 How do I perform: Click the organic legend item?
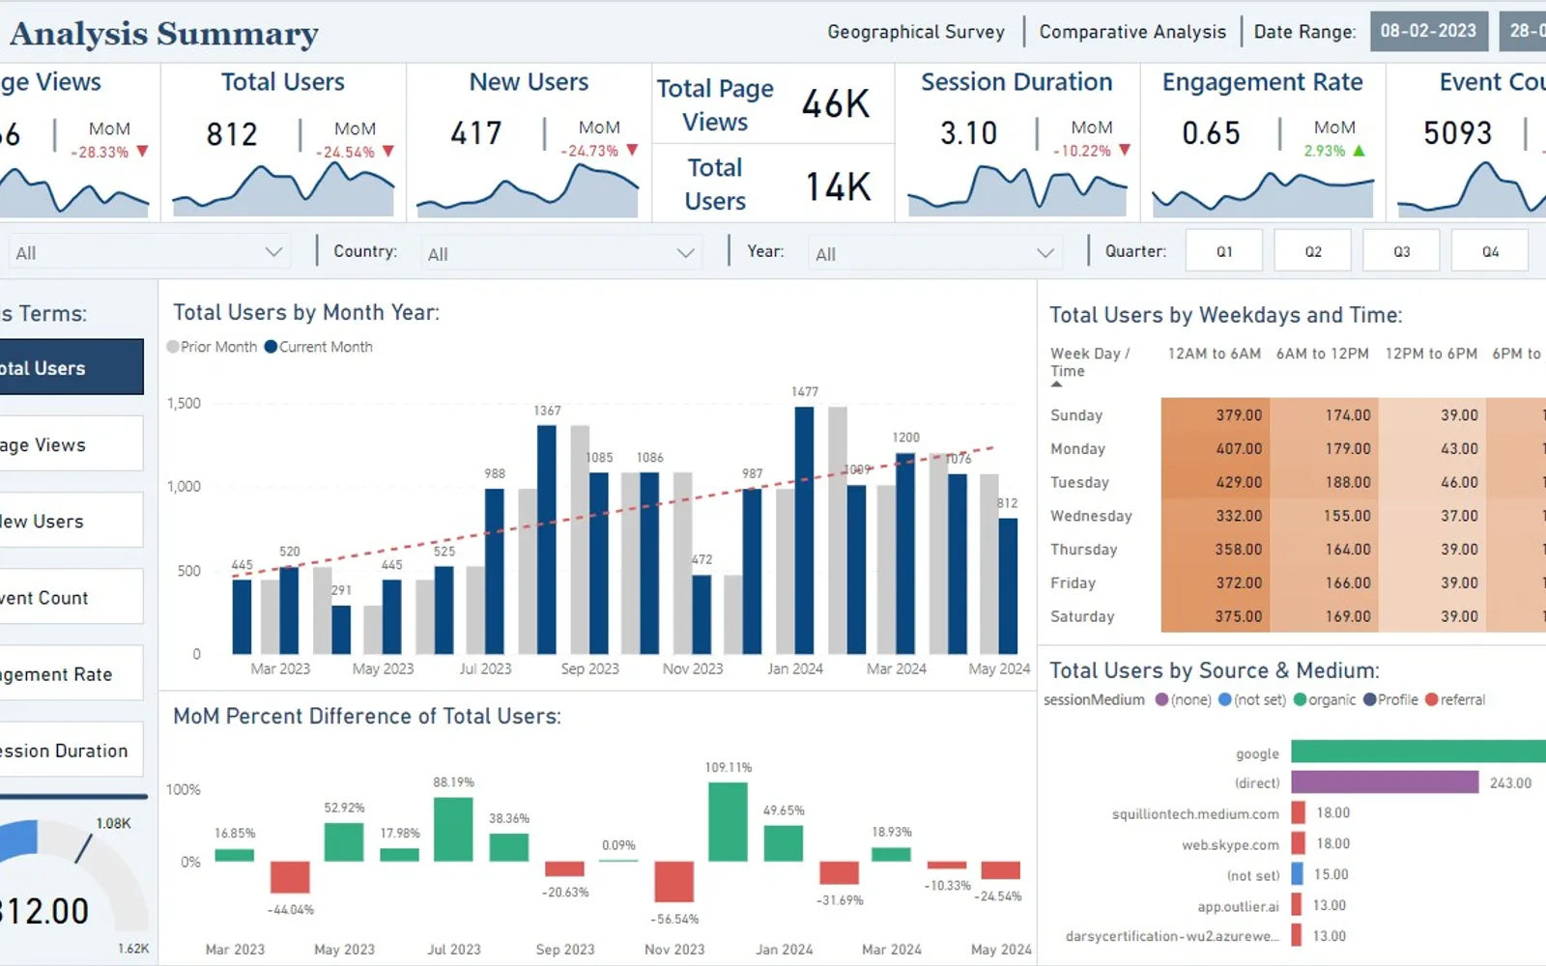[x=1325, y=699]
